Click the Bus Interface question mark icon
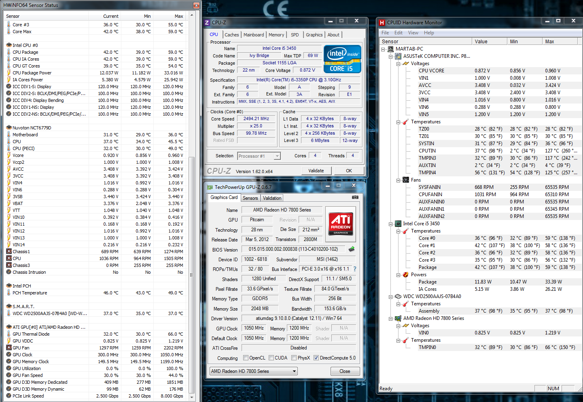583x402 pixels. pos(355,269)
